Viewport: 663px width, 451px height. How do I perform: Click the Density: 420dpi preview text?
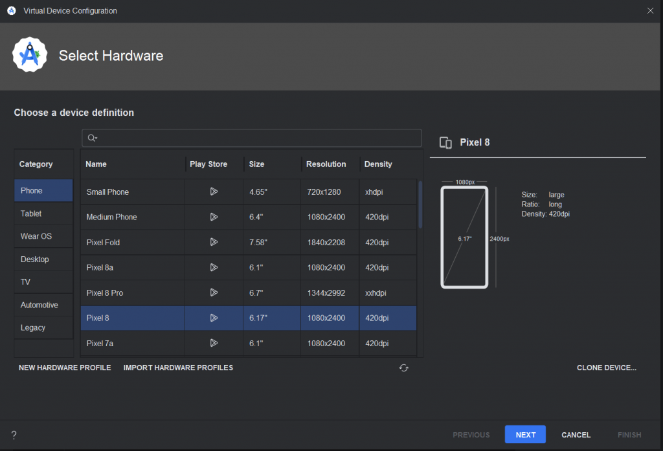(545, 214)
